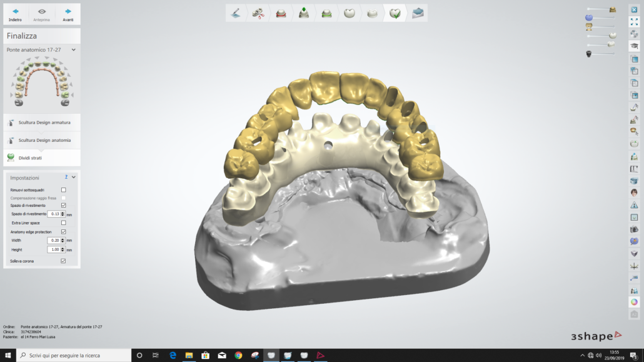Image resolution: width=644 pixels, height=362 pixels.
Task: Click the color wheel icon in right toolbar
Action: (x=634, y=302)
